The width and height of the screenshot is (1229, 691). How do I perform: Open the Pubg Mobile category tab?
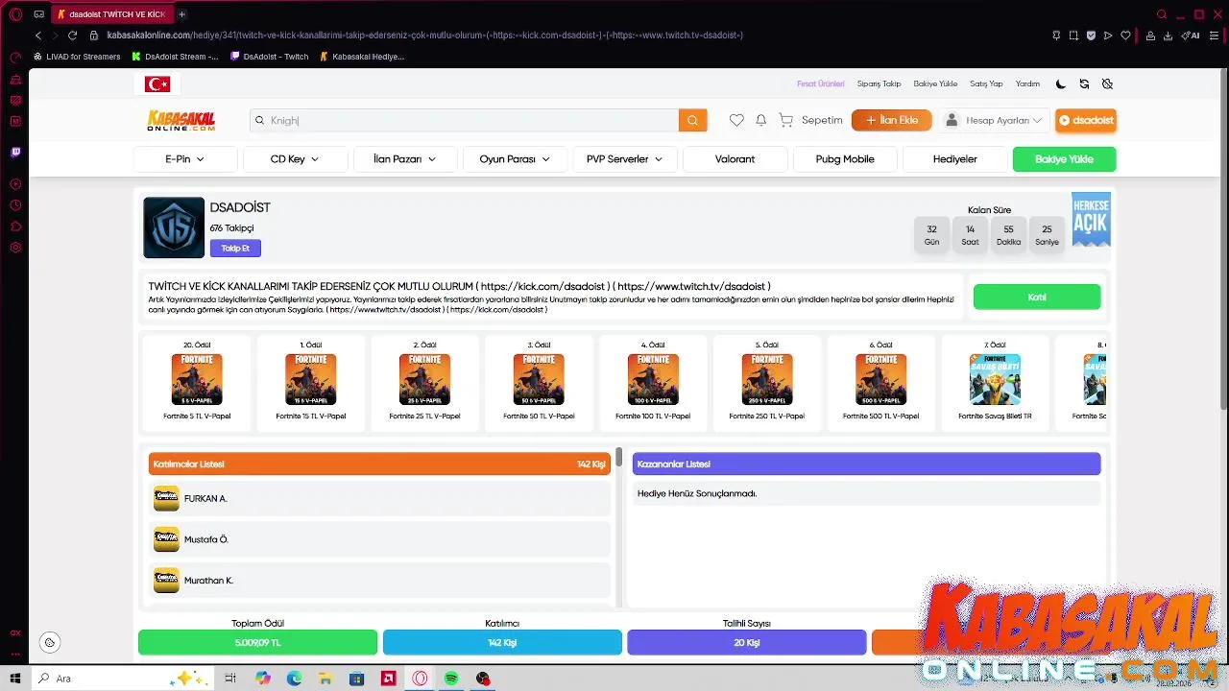pos(845,159)
